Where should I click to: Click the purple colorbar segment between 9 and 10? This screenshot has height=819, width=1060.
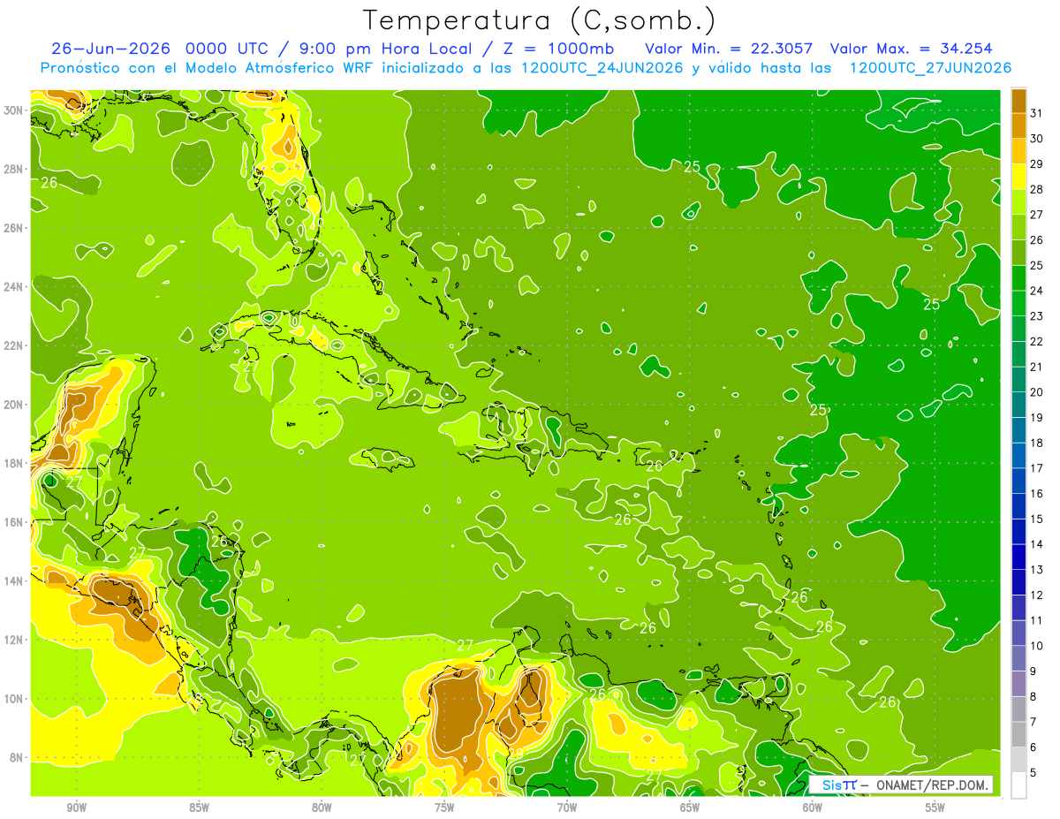coord(1018,657)
